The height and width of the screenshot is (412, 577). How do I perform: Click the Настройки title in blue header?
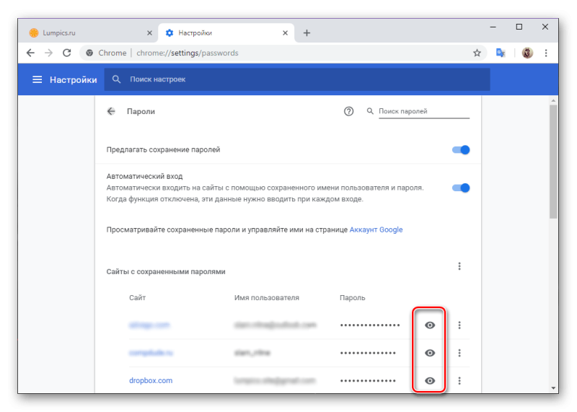coord(74,80)
